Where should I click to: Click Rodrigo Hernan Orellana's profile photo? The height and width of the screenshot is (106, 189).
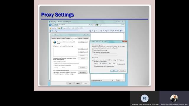(174, 98)
